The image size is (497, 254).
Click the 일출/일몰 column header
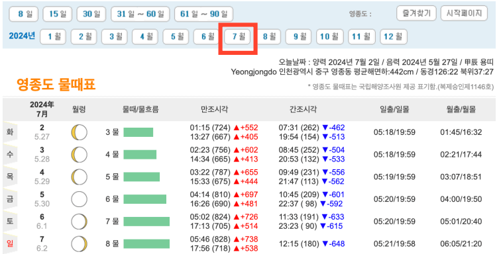tap(395, 109)
